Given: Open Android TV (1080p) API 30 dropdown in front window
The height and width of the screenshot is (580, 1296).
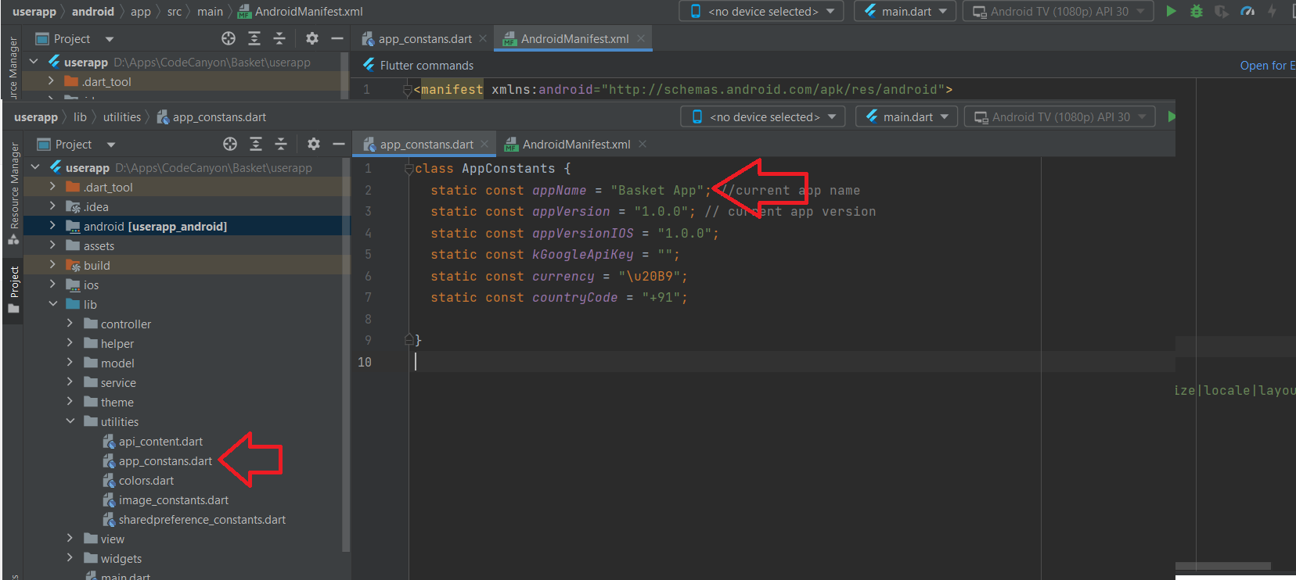Looking at the screenshot, I should pos(1060,116).
